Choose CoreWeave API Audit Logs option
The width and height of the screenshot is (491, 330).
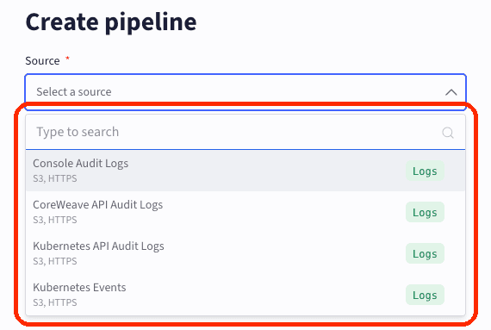(245, 212)
